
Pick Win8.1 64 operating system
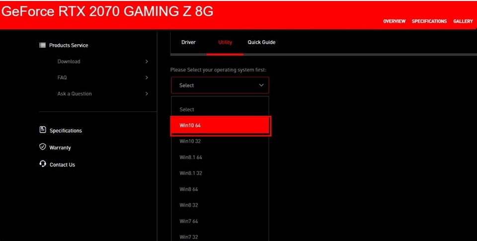pyautogui.click(x=220, y=158)
